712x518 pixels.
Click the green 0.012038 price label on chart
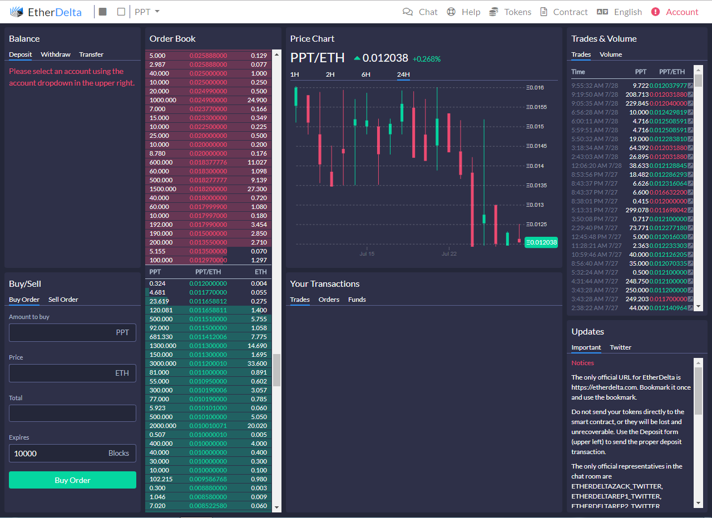pos(541,242)
